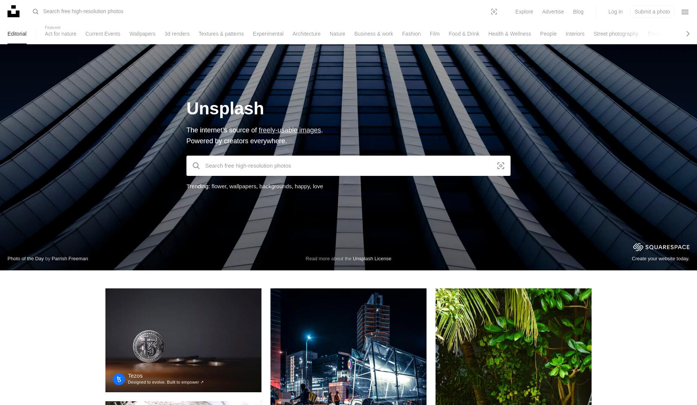Open visual search icon in top header

[x=494, y=12]
